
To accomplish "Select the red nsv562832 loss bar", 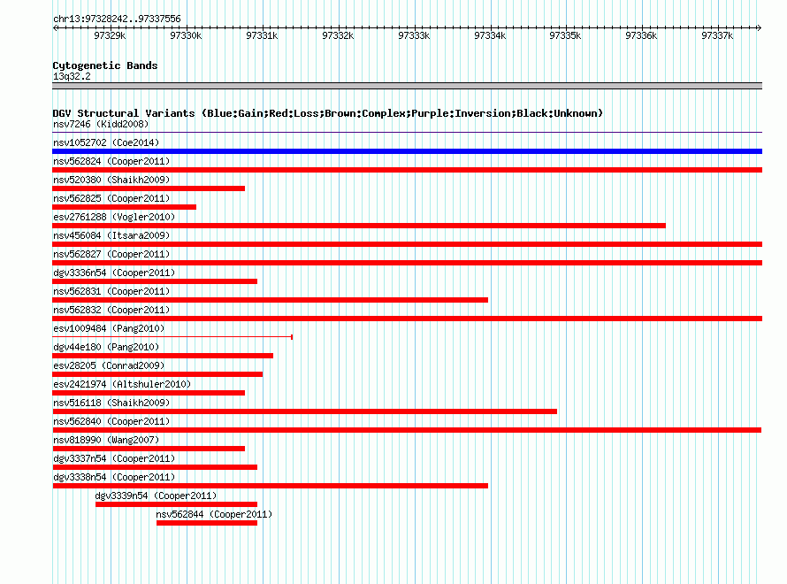I will tap(407, 319).
